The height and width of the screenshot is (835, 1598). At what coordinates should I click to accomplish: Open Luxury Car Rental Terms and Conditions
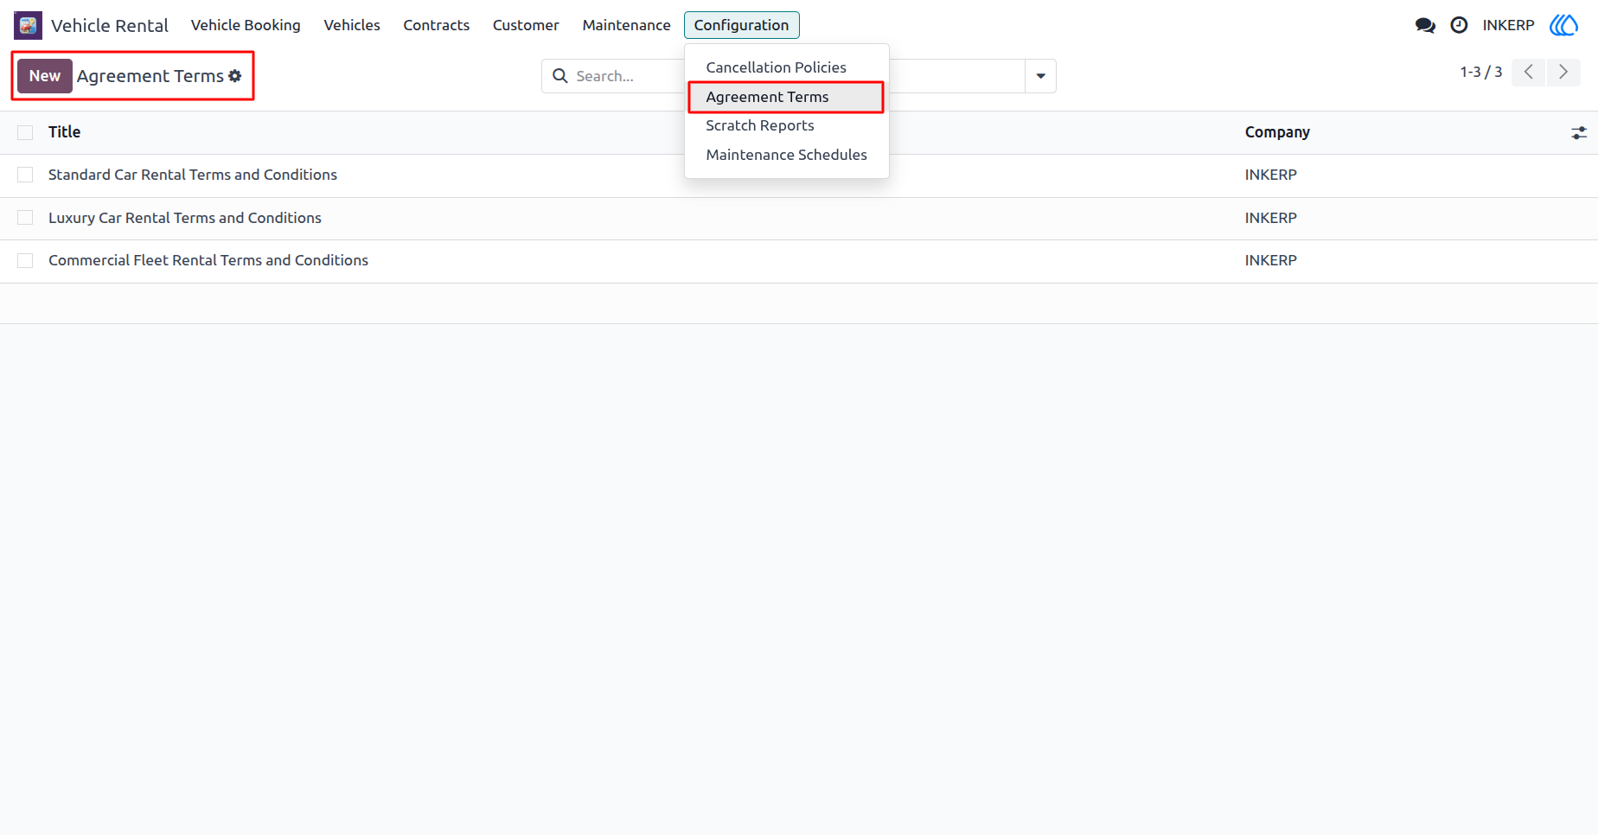pos(185,218)
